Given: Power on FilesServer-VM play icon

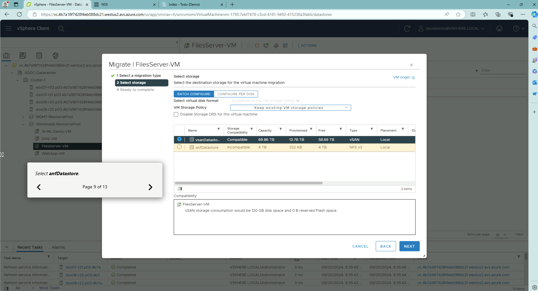Looking at the screenshot, I should [249, 46].
